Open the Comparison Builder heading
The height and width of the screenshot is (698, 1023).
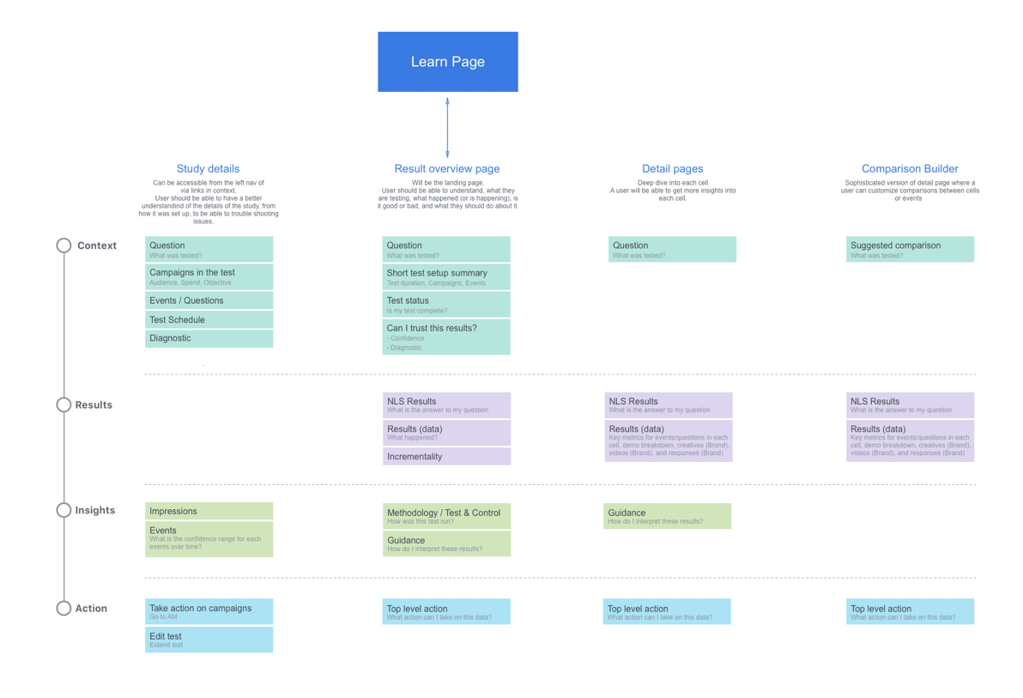tap(910, 168)
